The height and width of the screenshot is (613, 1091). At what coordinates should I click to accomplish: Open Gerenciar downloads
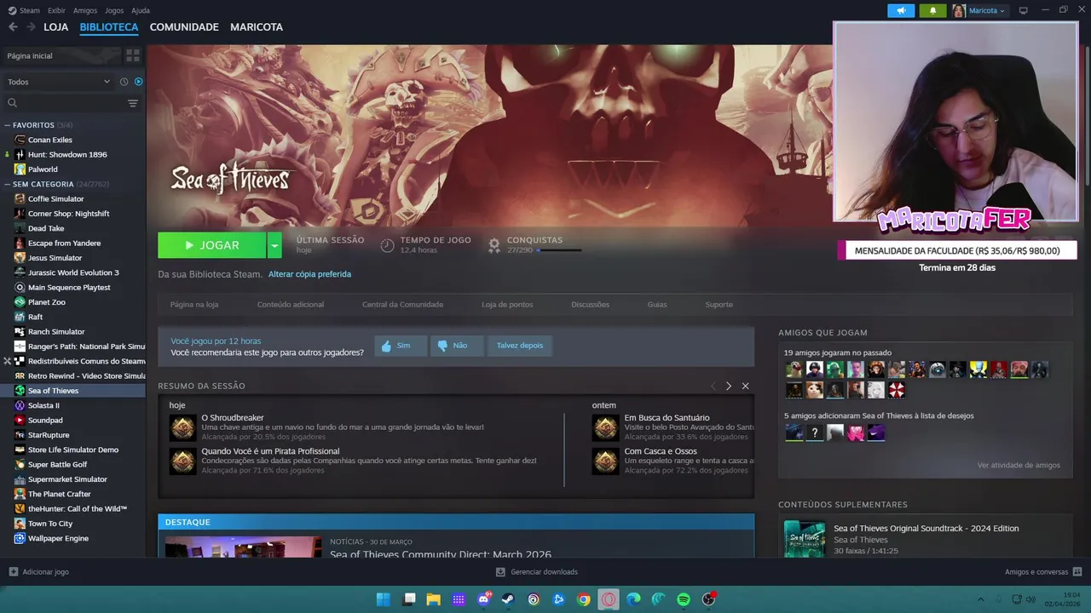537,572
